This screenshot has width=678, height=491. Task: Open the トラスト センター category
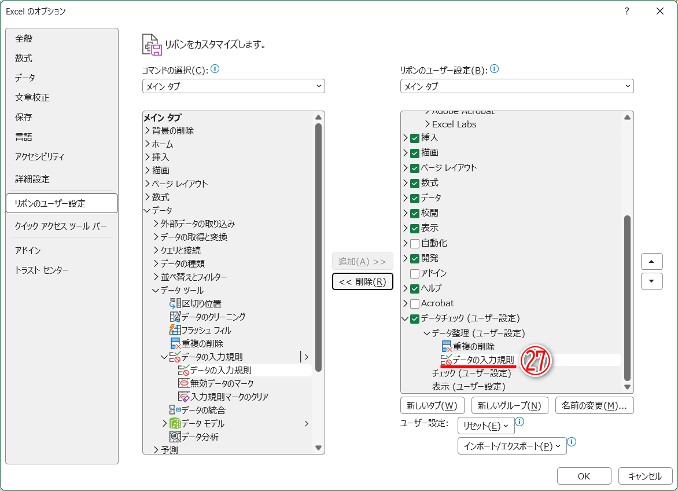click(62, 270)
